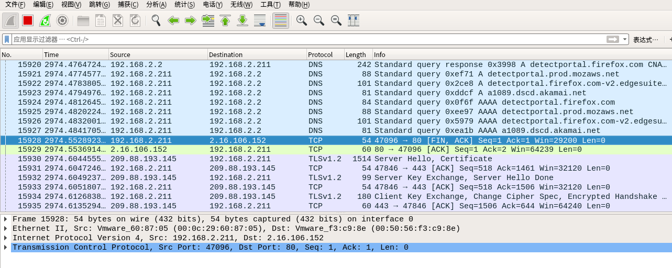Sort by the Length column header
The image size is (672, 268).
[x=358, y=54]
